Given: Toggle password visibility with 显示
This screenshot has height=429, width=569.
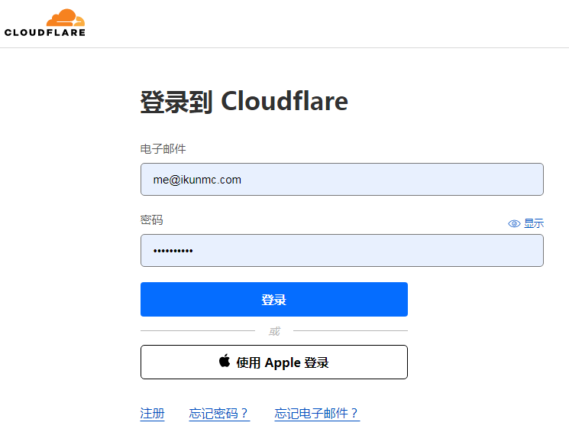Looking at the screenshot, I should (533, 223).
